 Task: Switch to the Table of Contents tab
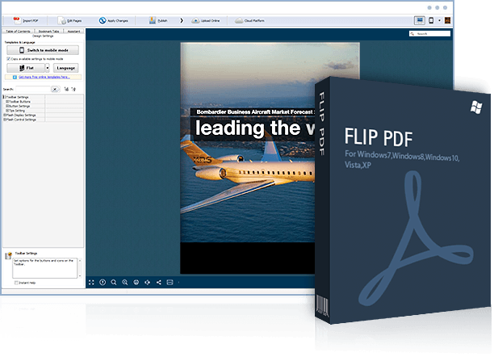(18, 31)
